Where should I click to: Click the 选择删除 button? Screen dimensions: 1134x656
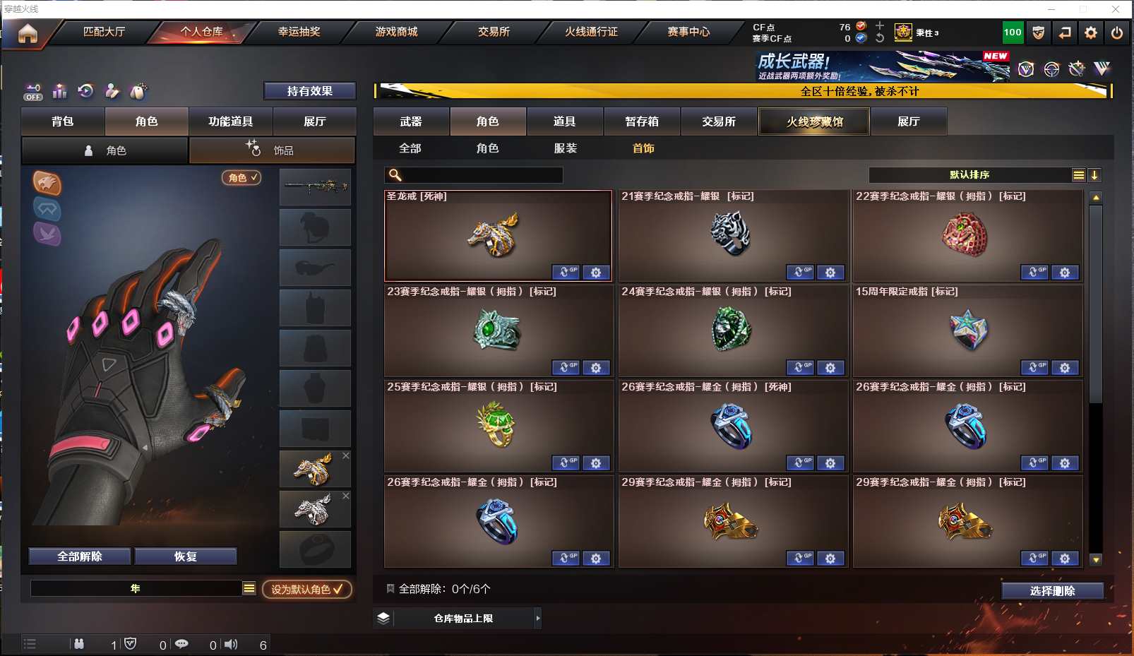1052,591
